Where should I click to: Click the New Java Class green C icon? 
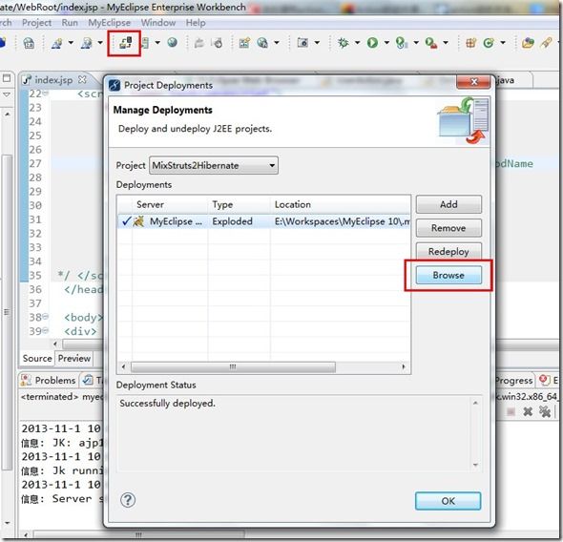489,43
